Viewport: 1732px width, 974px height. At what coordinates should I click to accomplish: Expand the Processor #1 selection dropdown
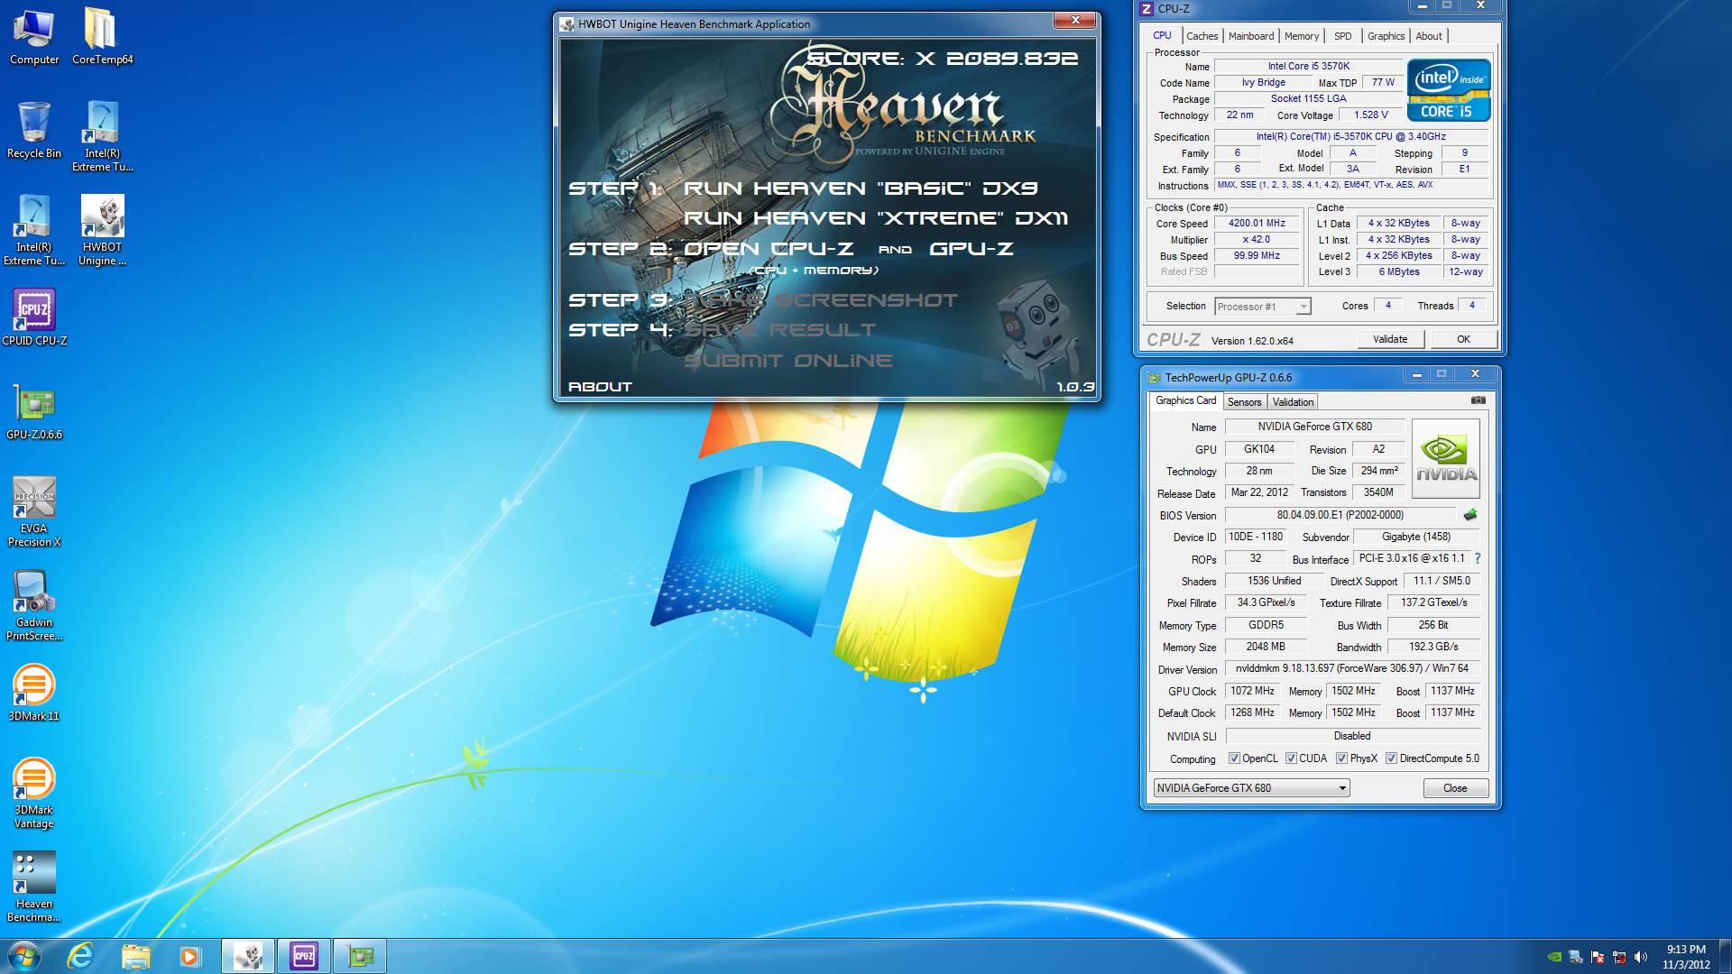[x=1303, y=307]
